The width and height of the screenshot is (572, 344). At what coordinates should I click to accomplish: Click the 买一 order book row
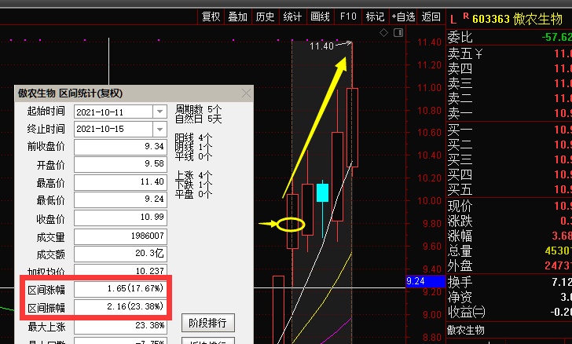pyautogui.click(x=509, y=130)
